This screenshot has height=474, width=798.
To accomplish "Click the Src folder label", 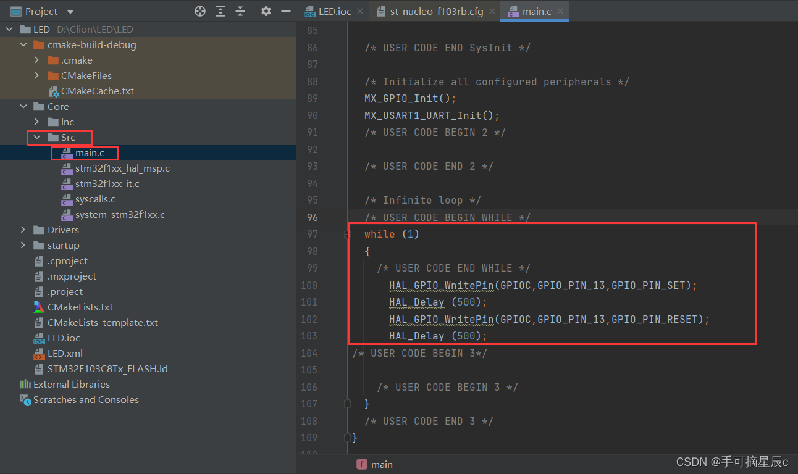I will [x=68, y=137].
